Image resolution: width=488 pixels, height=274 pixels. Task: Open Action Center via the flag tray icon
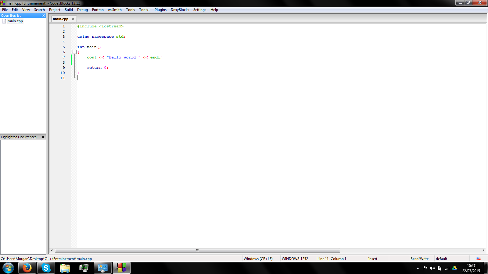tap(425, 268)
